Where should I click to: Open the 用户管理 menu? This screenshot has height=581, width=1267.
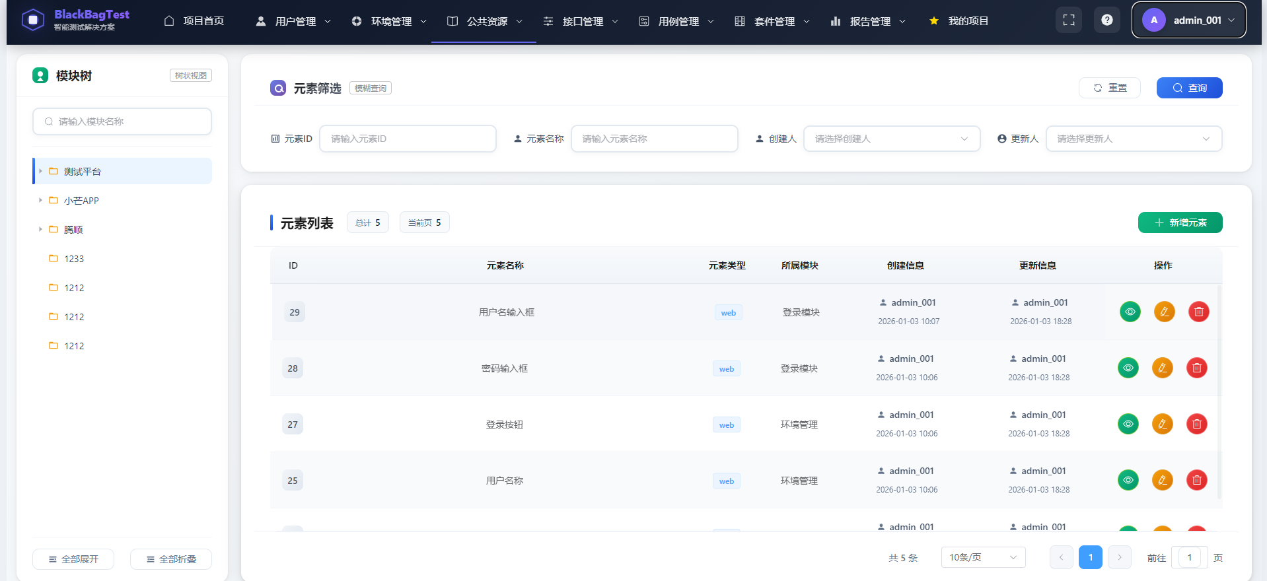(293, 21)
